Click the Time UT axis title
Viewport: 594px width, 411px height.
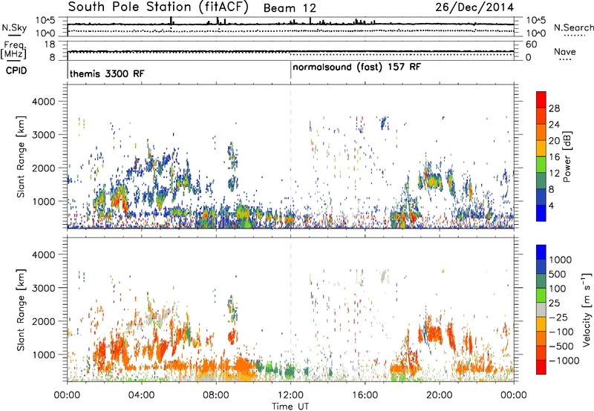coord(290,406)
